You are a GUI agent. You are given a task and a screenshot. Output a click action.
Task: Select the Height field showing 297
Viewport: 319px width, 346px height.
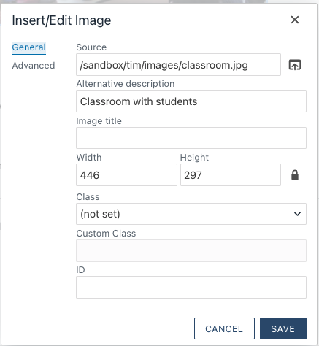231,175
